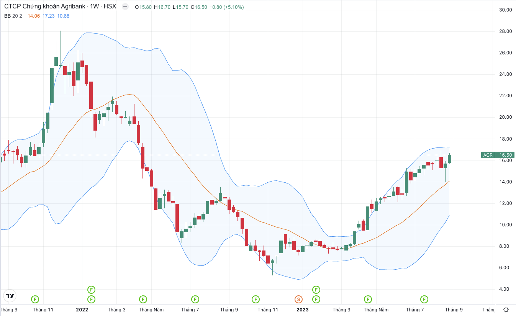Open the F event marker above Tháng Năm 2022
Viewport: 516px width, 316px height.
click(143, 299)
